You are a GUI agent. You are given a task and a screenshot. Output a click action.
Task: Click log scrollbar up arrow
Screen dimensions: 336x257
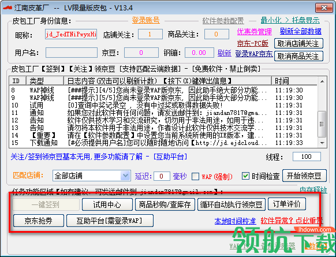(322, 81)
